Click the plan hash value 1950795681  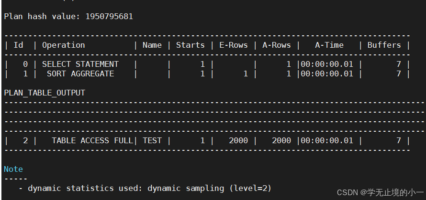109,16
